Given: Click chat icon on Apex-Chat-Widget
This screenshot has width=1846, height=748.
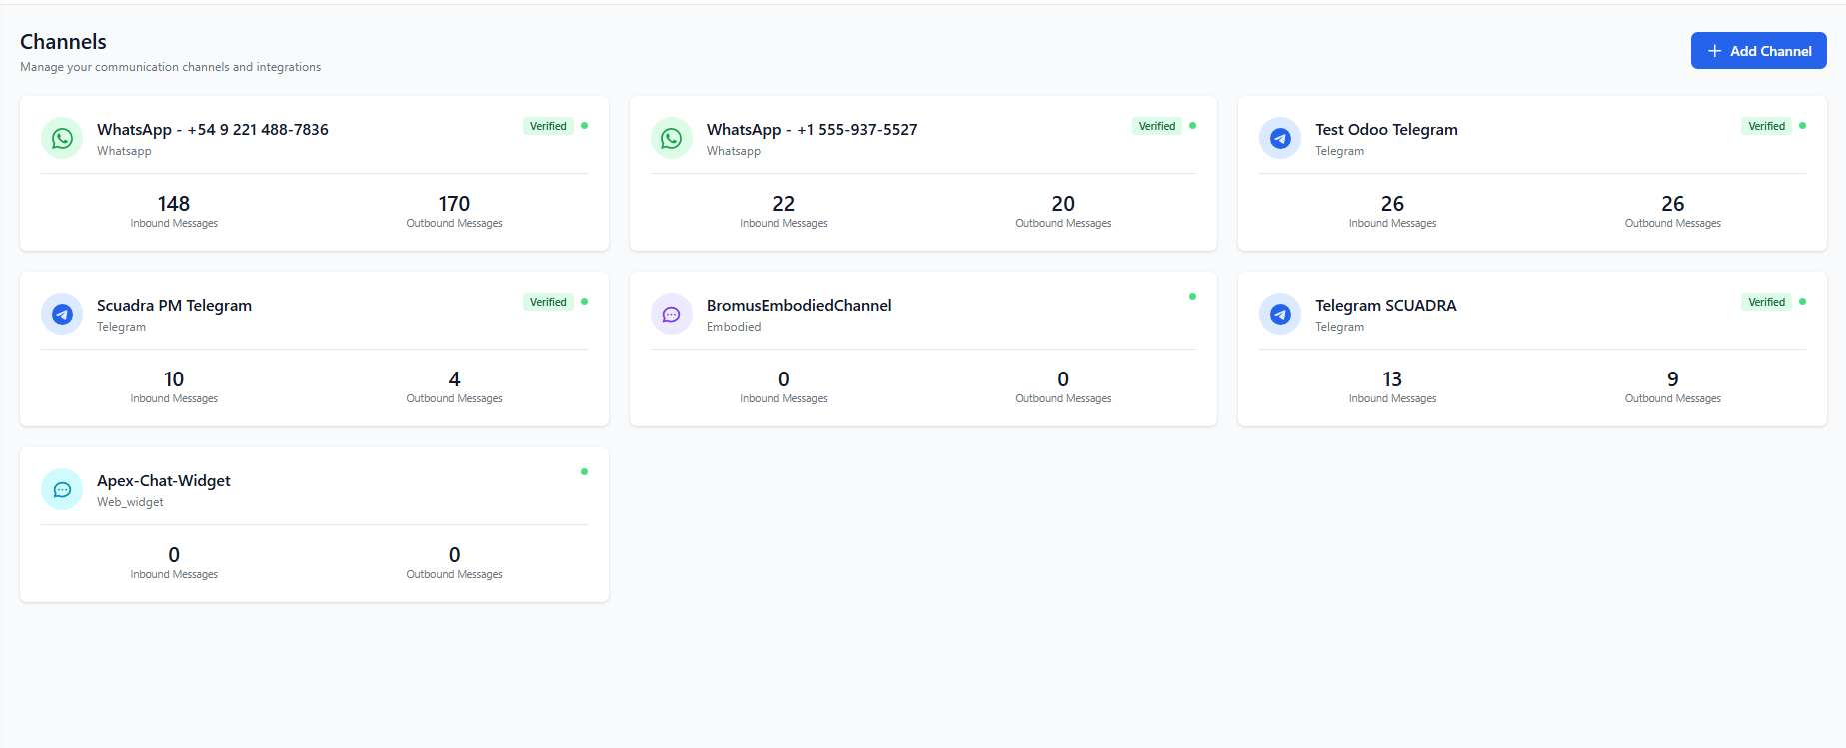Looking at the screenshot, I should pyautogui.click(x=62, y=489).
